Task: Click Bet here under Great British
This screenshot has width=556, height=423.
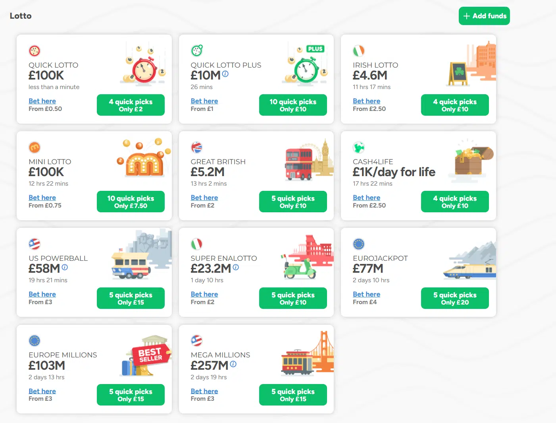Action: point(204,198)
